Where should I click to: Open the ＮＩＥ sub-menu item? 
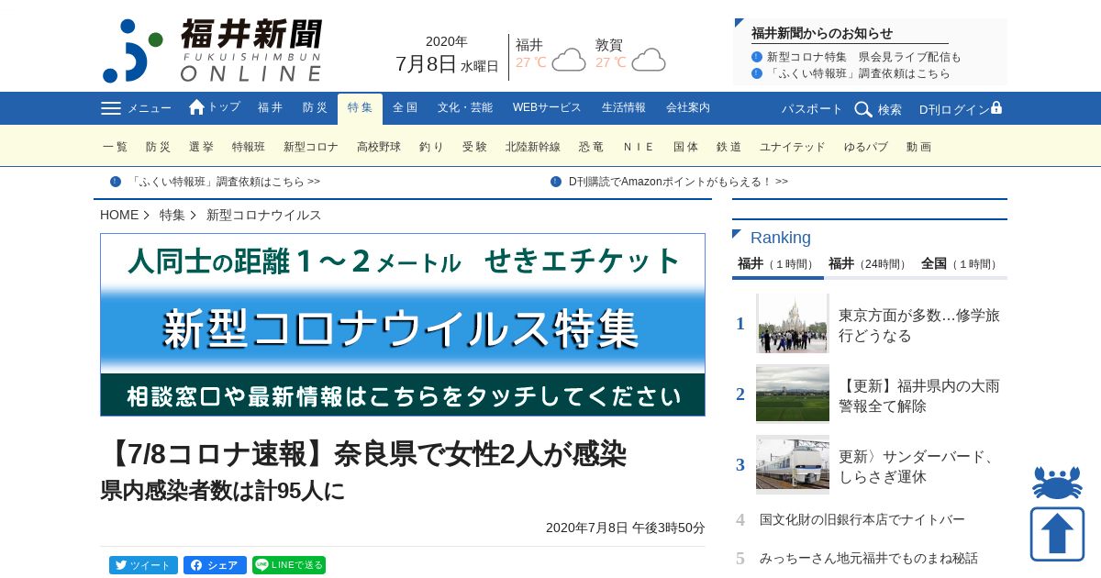639,147
